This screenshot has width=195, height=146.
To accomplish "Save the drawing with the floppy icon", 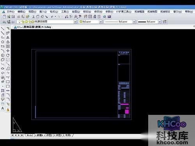I will tap(13, 17).
